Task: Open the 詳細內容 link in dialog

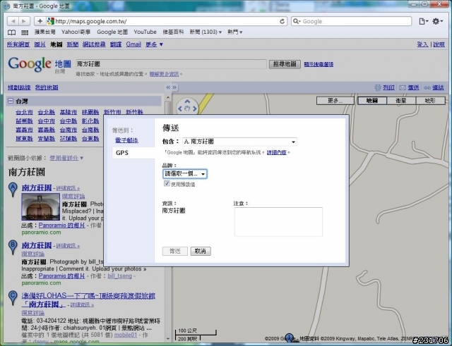Action: pyautogui.click(x=276, y=152)
